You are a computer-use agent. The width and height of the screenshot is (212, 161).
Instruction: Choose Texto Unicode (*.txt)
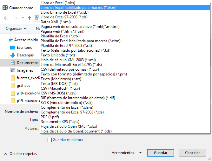click(x=125, y=55)
